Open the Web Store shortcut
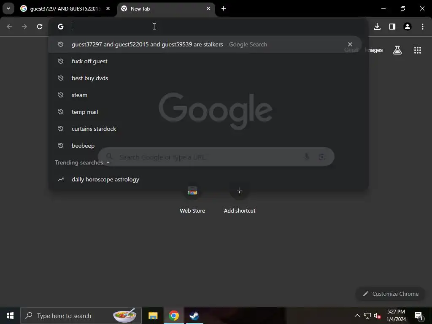 tap(192, 199)
